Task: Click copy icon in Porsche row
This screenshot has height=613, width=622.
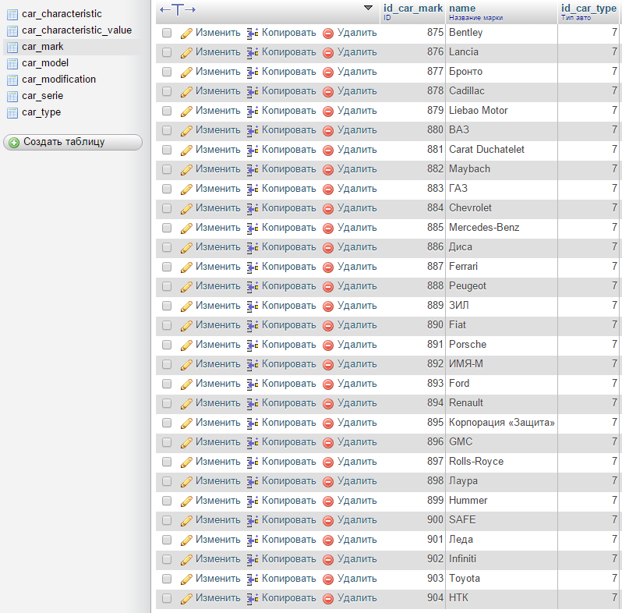Action: 253,345
